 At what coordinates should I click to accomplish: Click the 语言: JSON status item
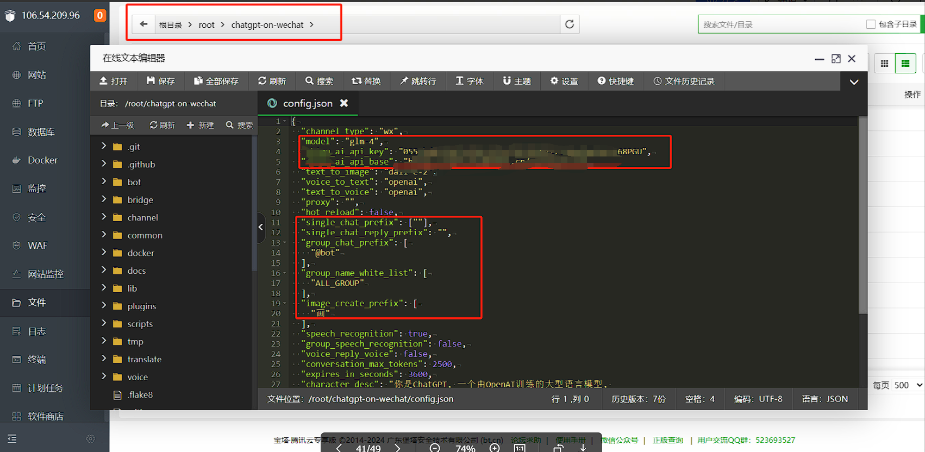(824, 399)
